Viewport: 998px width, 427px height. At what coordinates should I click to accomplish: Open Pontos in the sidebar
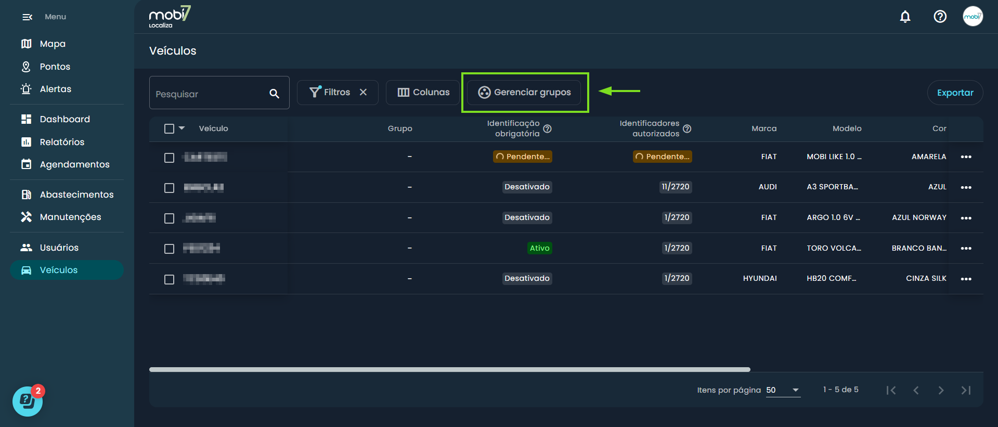pos(67,67)
